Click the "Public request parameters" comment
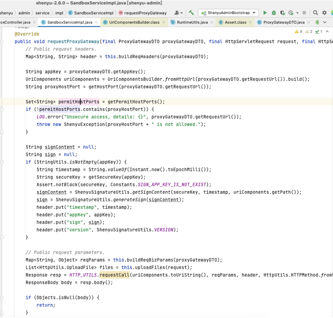Image resolution: width=333 pixels, height=318 pixels. [65, 253]
